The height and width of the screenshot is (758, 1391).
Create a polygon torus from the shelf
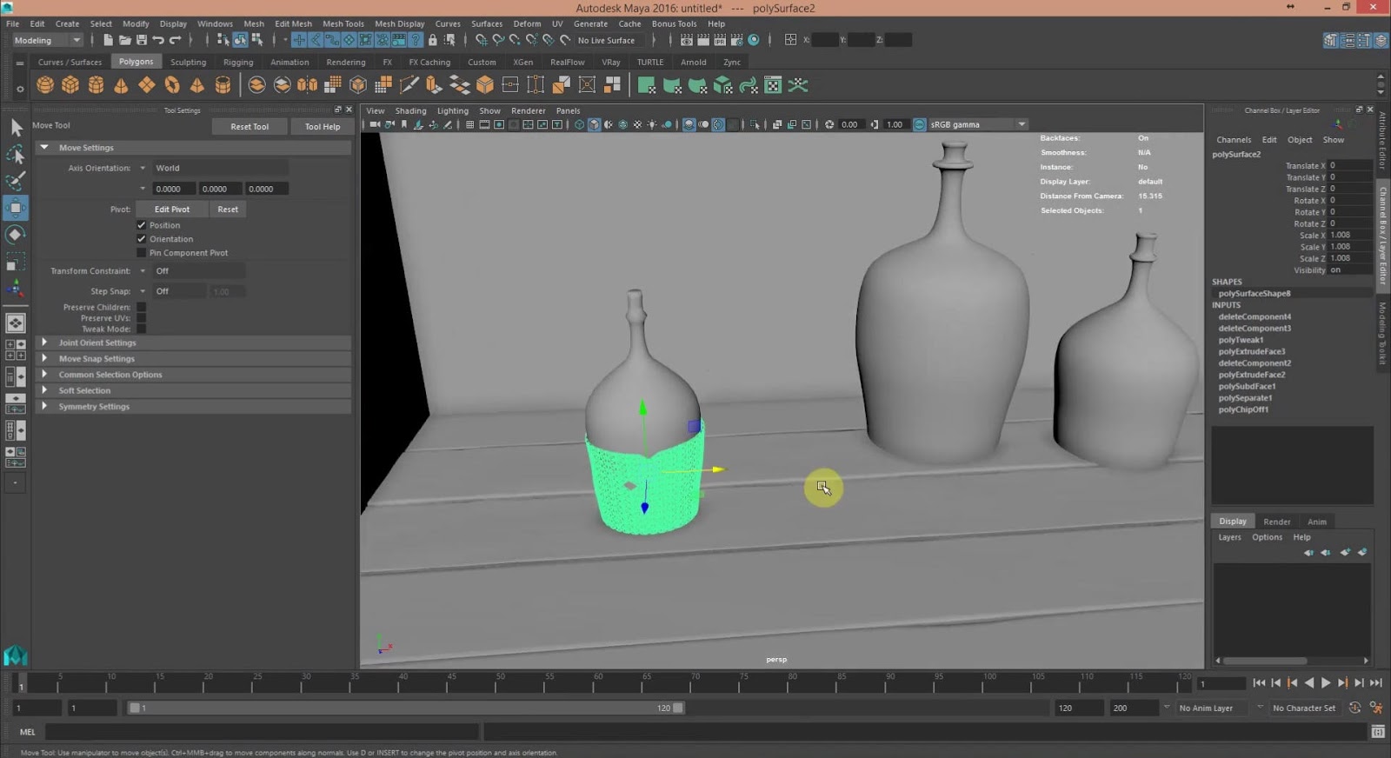[172, 85]
